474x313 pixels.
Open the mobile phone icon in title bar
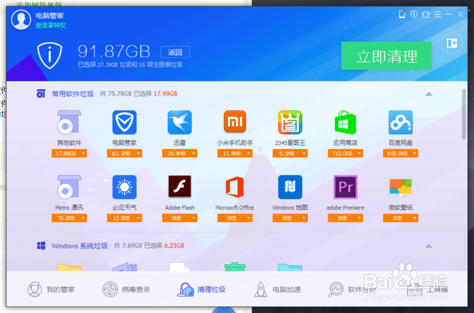(x=402, y=14)
